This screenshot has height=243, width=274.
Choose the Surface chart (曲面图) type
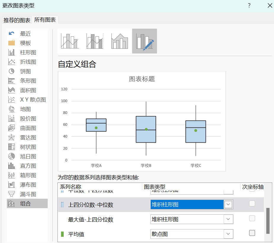pos(27,128)
